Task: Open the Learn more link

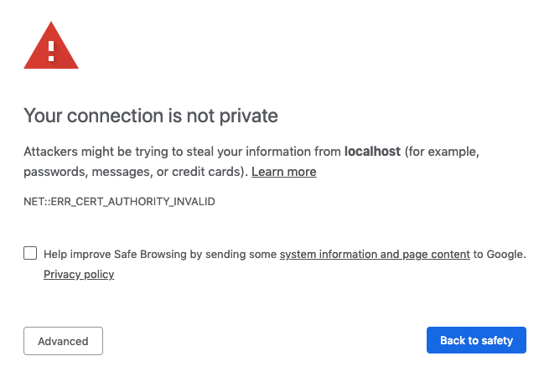Action: pos(283,172)
